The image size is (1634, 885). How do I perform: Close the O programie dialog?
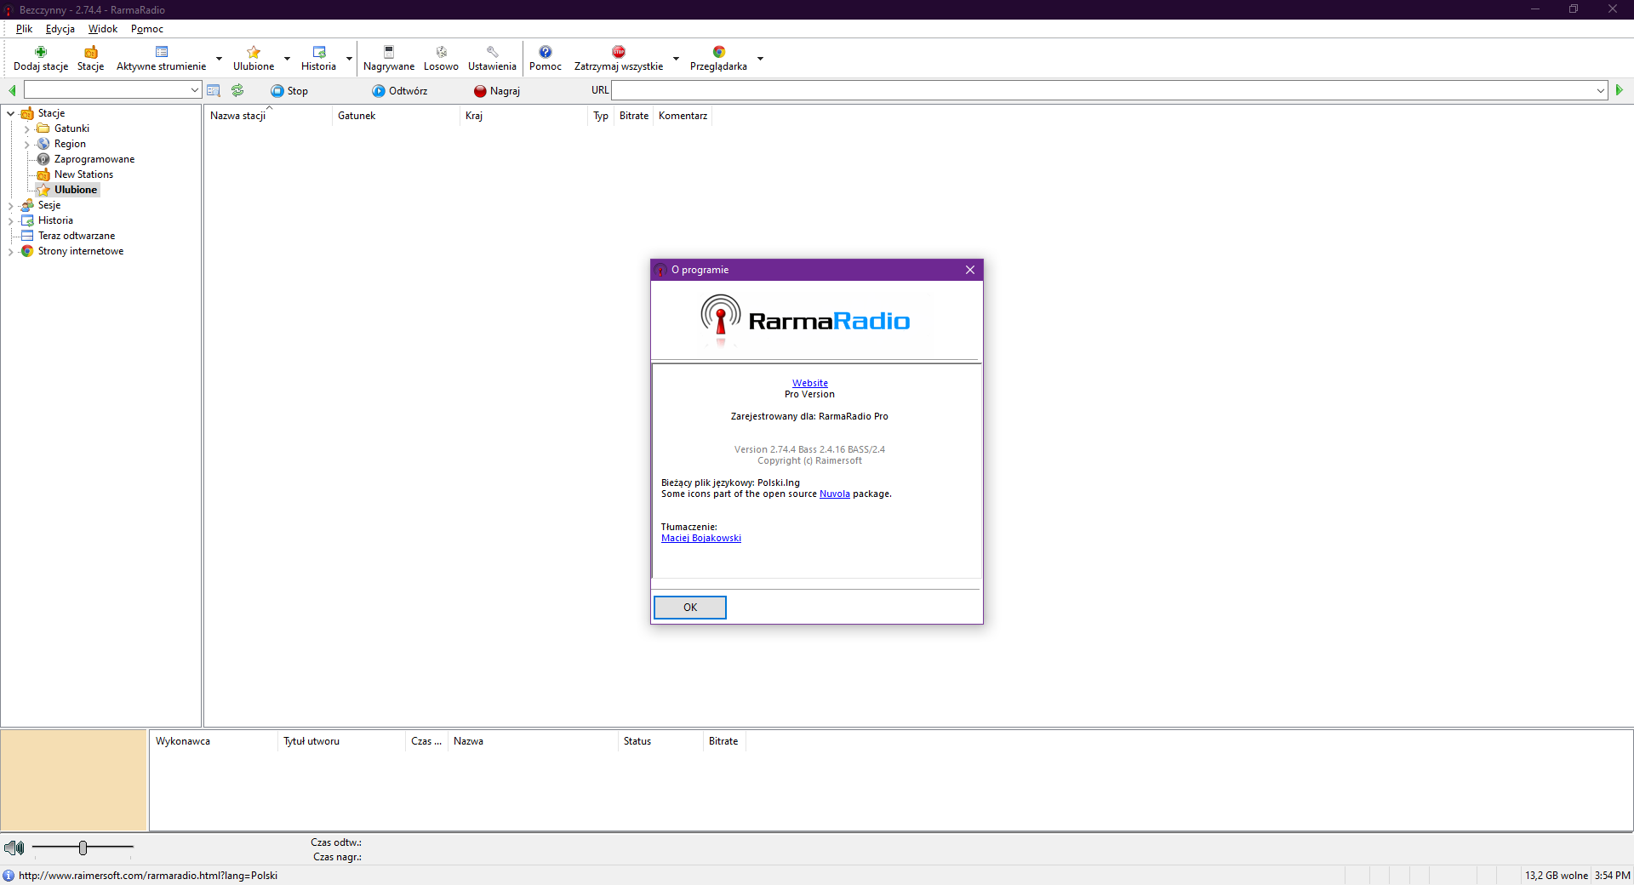(x=970, y=270)
